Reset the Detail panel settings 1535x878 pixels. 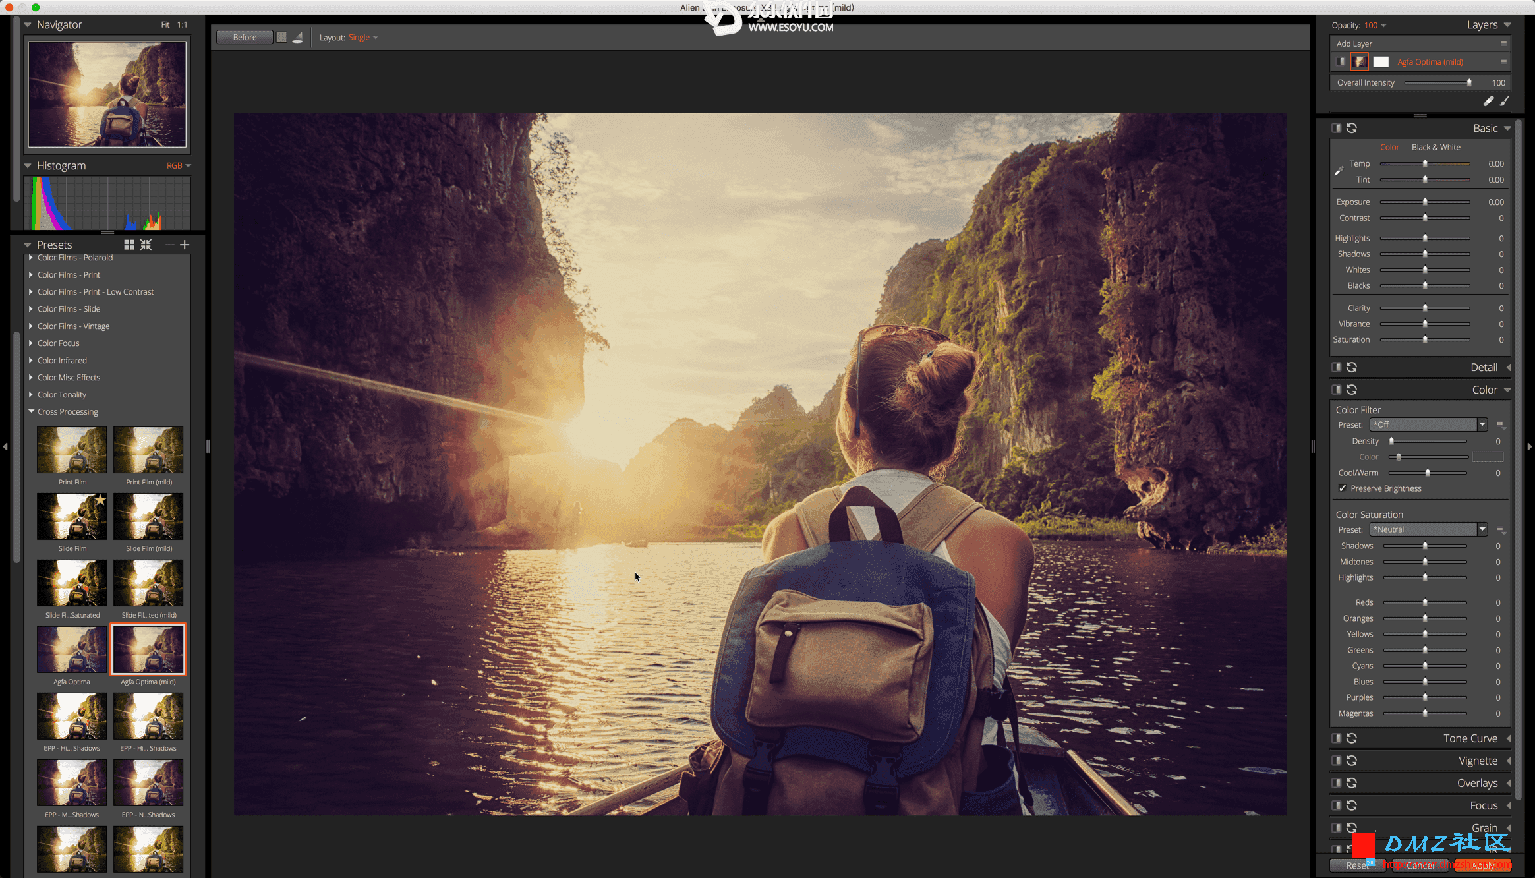coord(1352,367)
